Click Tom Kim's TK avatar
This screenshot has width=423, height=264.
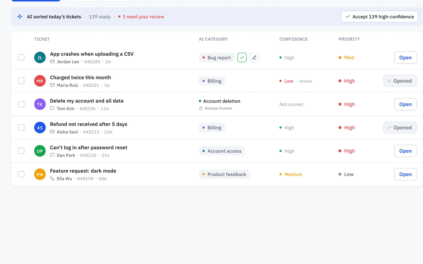tap(40, 104)
